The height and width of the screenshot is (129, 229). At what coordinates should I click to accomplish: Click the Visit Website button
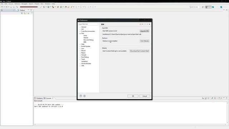click(145, 41)
